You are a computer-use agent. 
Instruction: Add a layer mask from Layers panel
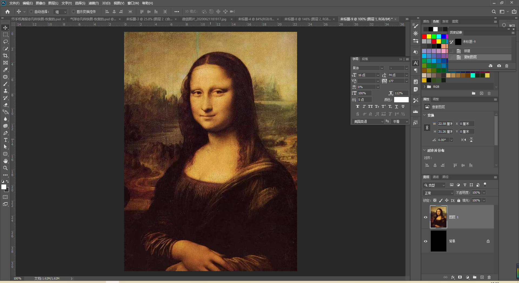pos(460,277)
